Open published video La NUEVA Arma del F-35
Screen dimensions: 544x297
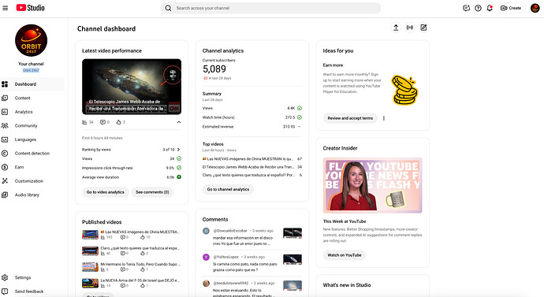point(140,280)
